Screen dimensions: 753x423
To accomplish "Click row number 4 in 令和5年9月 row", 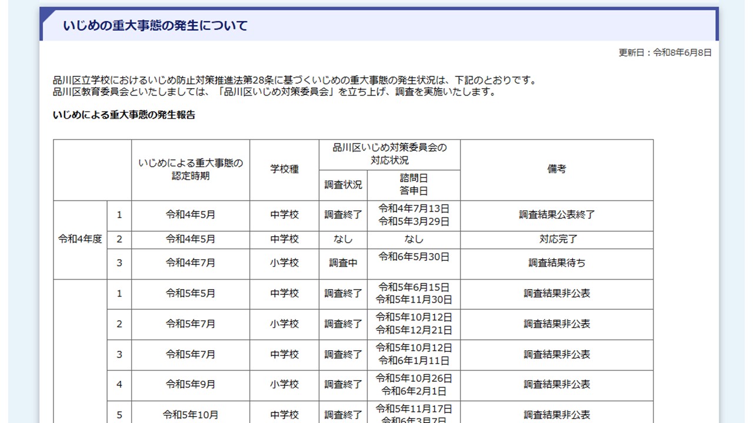I will [x=119, y=385].
